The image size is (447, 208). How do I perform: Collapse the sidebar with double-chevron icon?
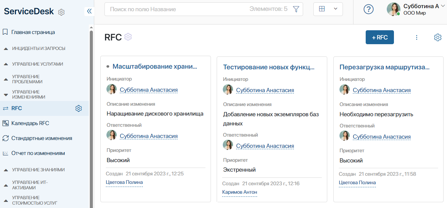click(89, 11)
